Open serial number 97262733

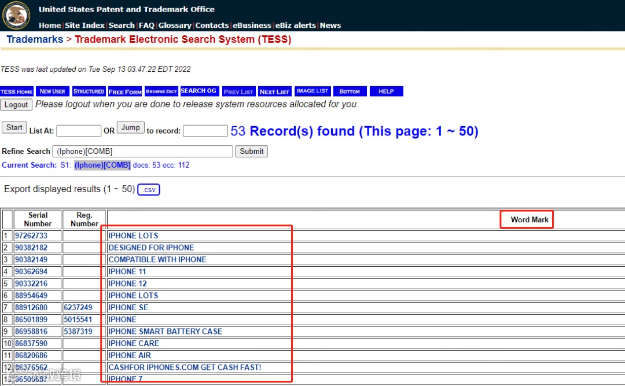tap(31, 236)
